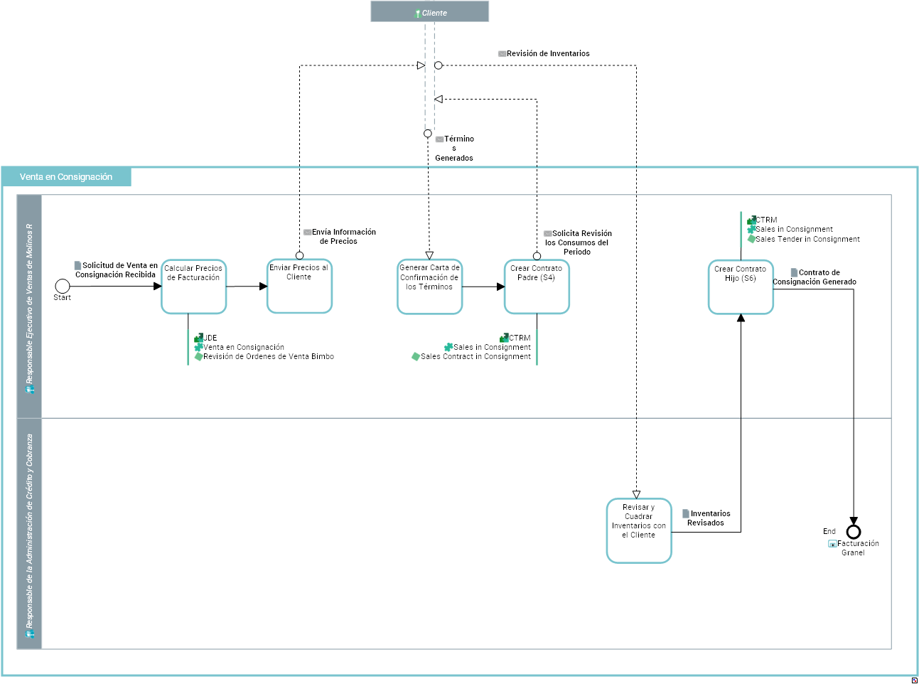Select Generar Carta de Confirmación task box
This screenshot has height=684, width=919.
430,287
